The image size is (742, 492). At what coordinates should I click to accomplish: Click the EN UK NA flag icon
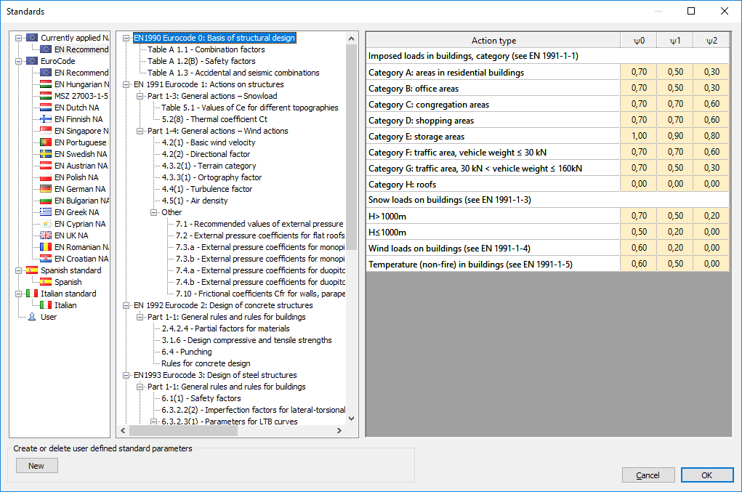click(x=46, y=235)
